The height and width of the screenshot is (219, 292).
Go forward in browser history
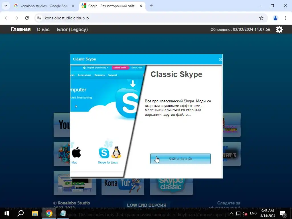pos(17,18)
